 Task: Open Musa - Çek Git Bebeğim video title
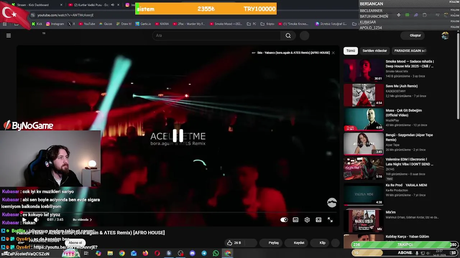click(404, 113)
